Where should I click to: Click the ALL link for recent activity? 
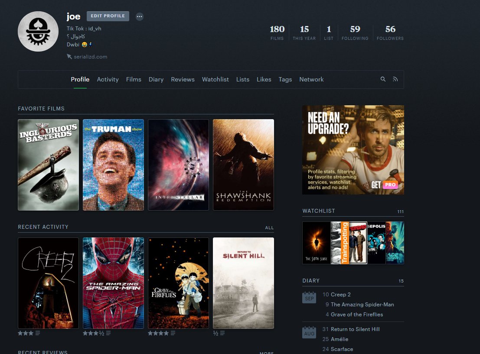coord(269,227)
